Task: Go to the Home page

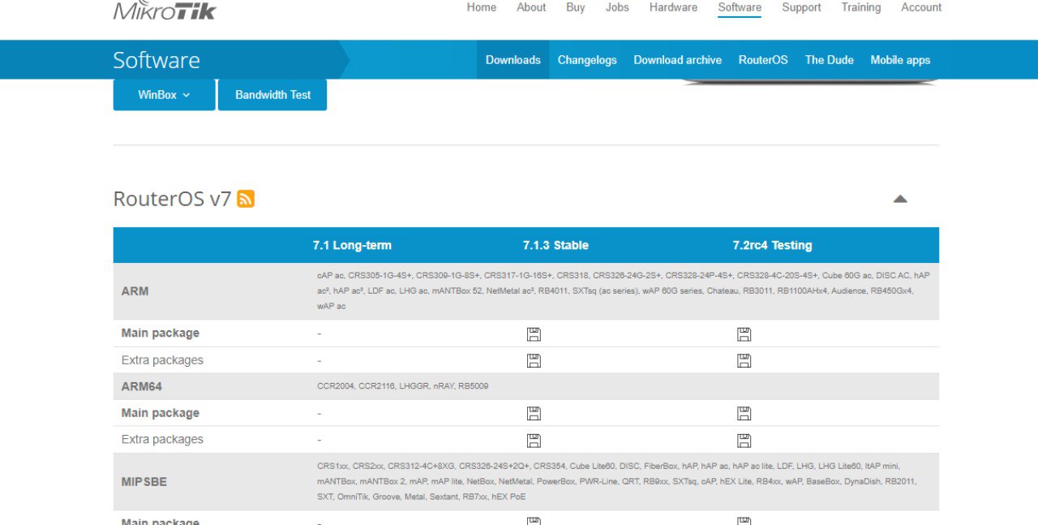Action: coord(482,7)
